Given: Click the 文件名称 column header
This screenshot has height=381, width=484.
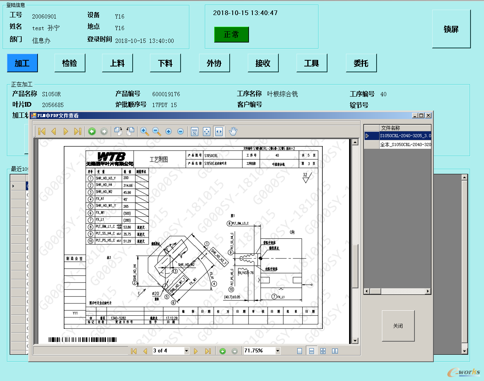Looking at the screenshot, I should point(405,128).
